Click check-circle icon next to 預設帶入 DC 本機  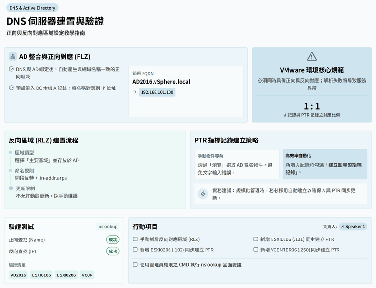(x=11, y=88)
